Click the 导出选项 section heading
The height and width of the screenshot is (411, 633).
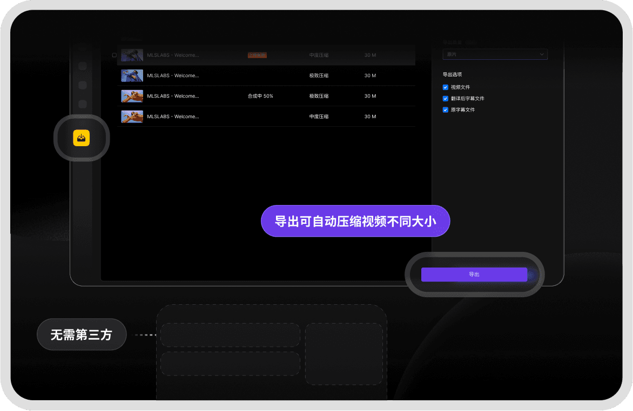point(452,74)
